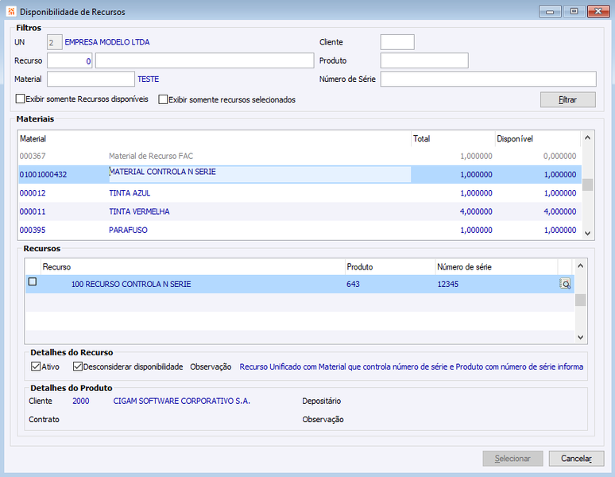
Task: Click the Recurso column header in Recursos
Action: [x=193, y=267]
